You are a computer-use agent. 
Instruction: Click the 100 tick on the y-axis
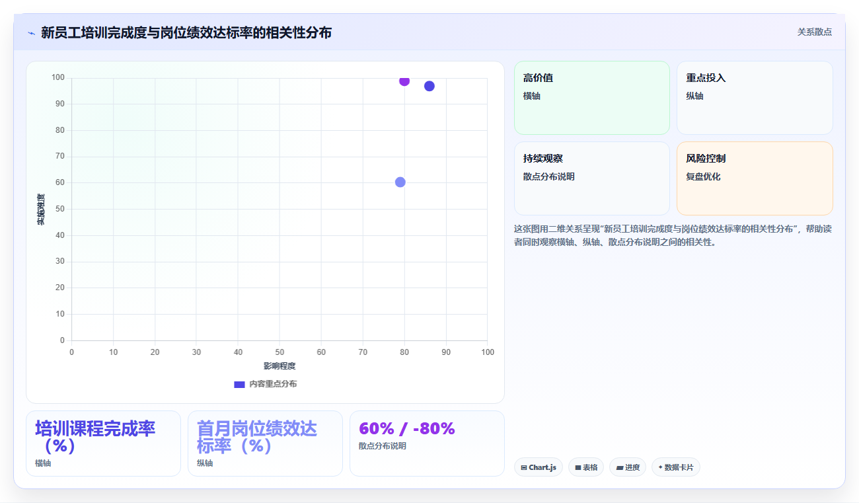[58, 78]
